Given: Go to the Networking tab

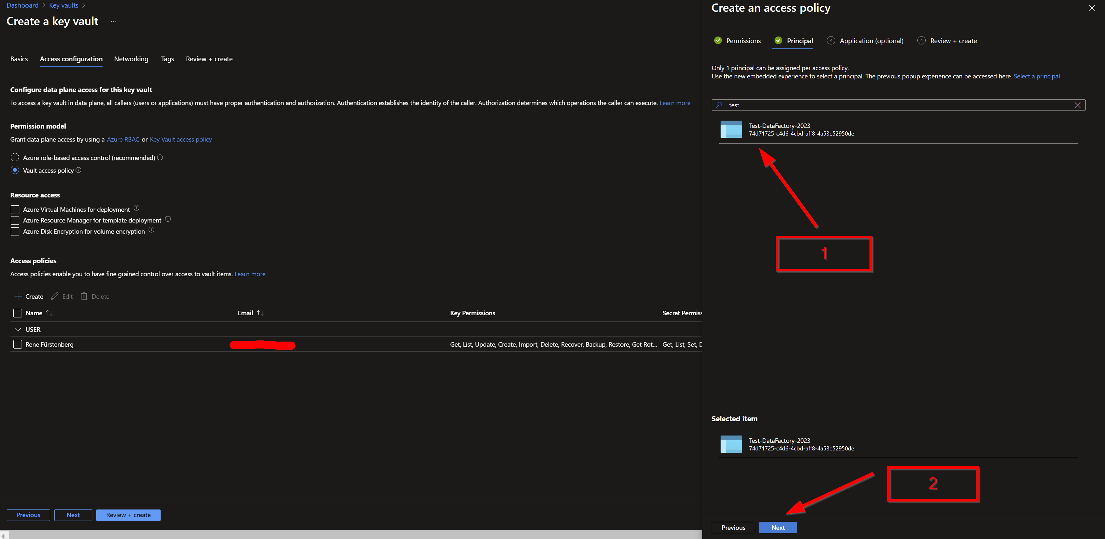Looking at the screenshot, I should (x=131, y=59).
